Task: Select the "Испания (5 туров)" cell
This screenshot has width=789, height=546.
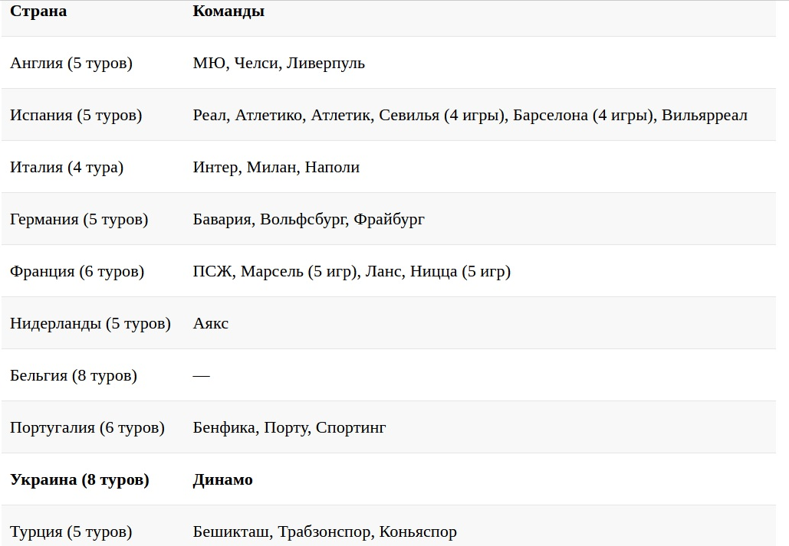Action: coord(76,116)
